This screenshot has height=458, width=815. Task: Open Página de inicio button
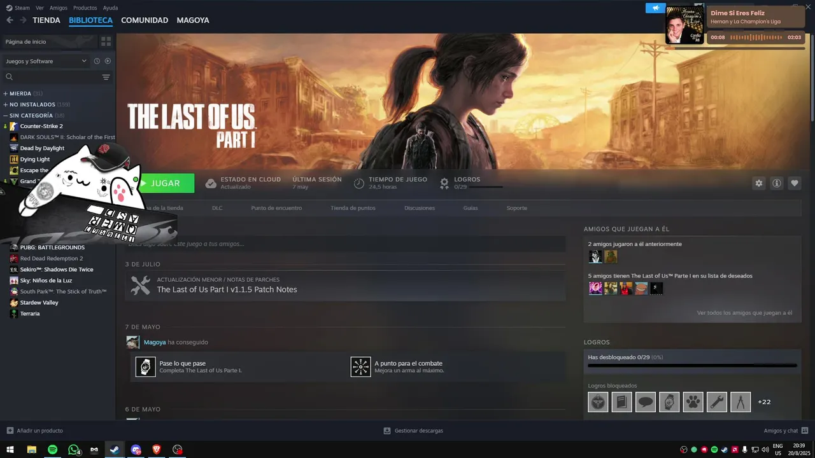(50, 41)
